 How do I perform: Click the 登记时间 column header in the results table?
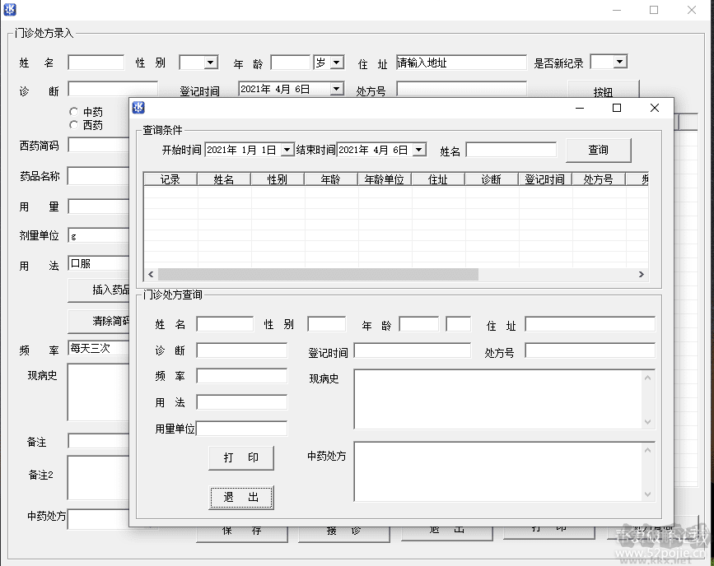pos(544,179)
